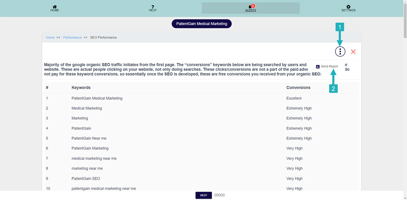Click 'Extremely High' for PatientGain Near me
The image size is (407, 200).
pos(299,138)
